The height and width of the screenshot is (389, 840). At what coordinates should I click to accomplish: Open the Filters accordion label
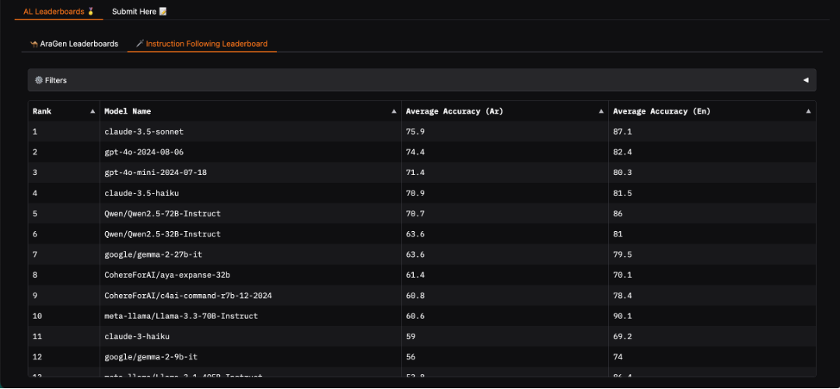[x=56, y=80]
